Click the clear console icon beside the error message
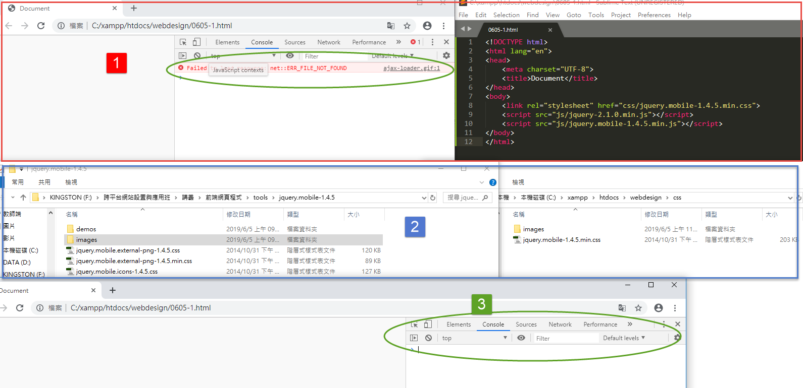 tap(197, 56)
